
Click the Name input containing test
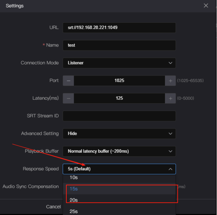click(119, 45)
